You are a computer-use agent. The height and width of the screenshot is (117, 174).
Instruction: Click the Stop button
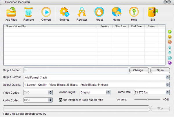coord(160,108)
